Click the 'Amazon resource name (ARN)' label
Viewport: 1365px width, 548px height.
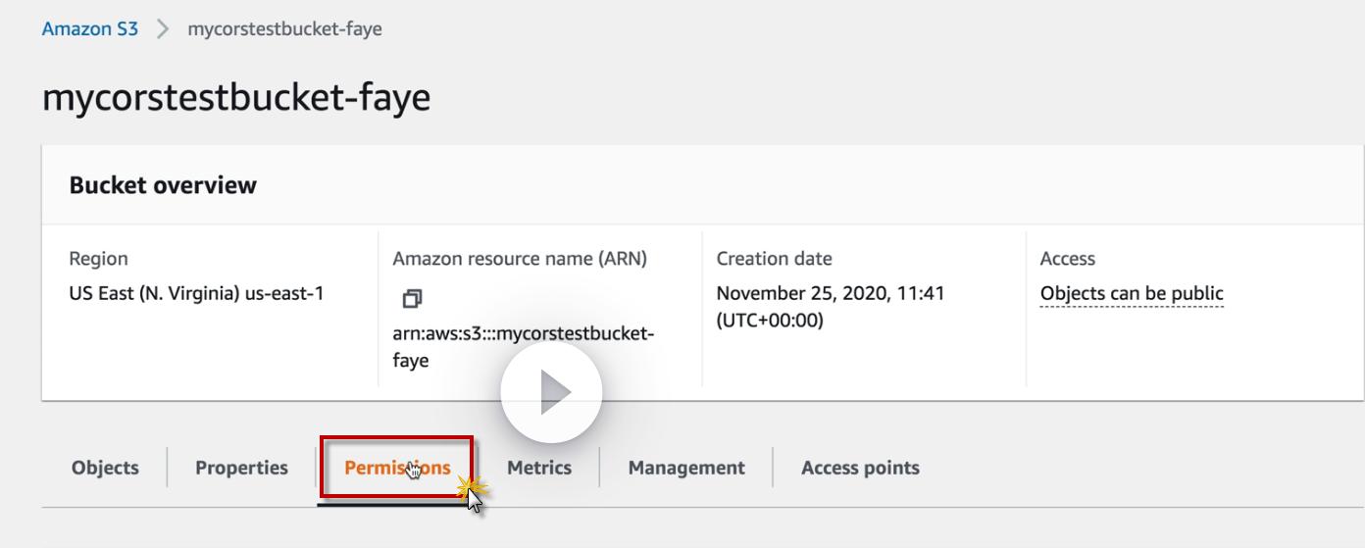520,259
